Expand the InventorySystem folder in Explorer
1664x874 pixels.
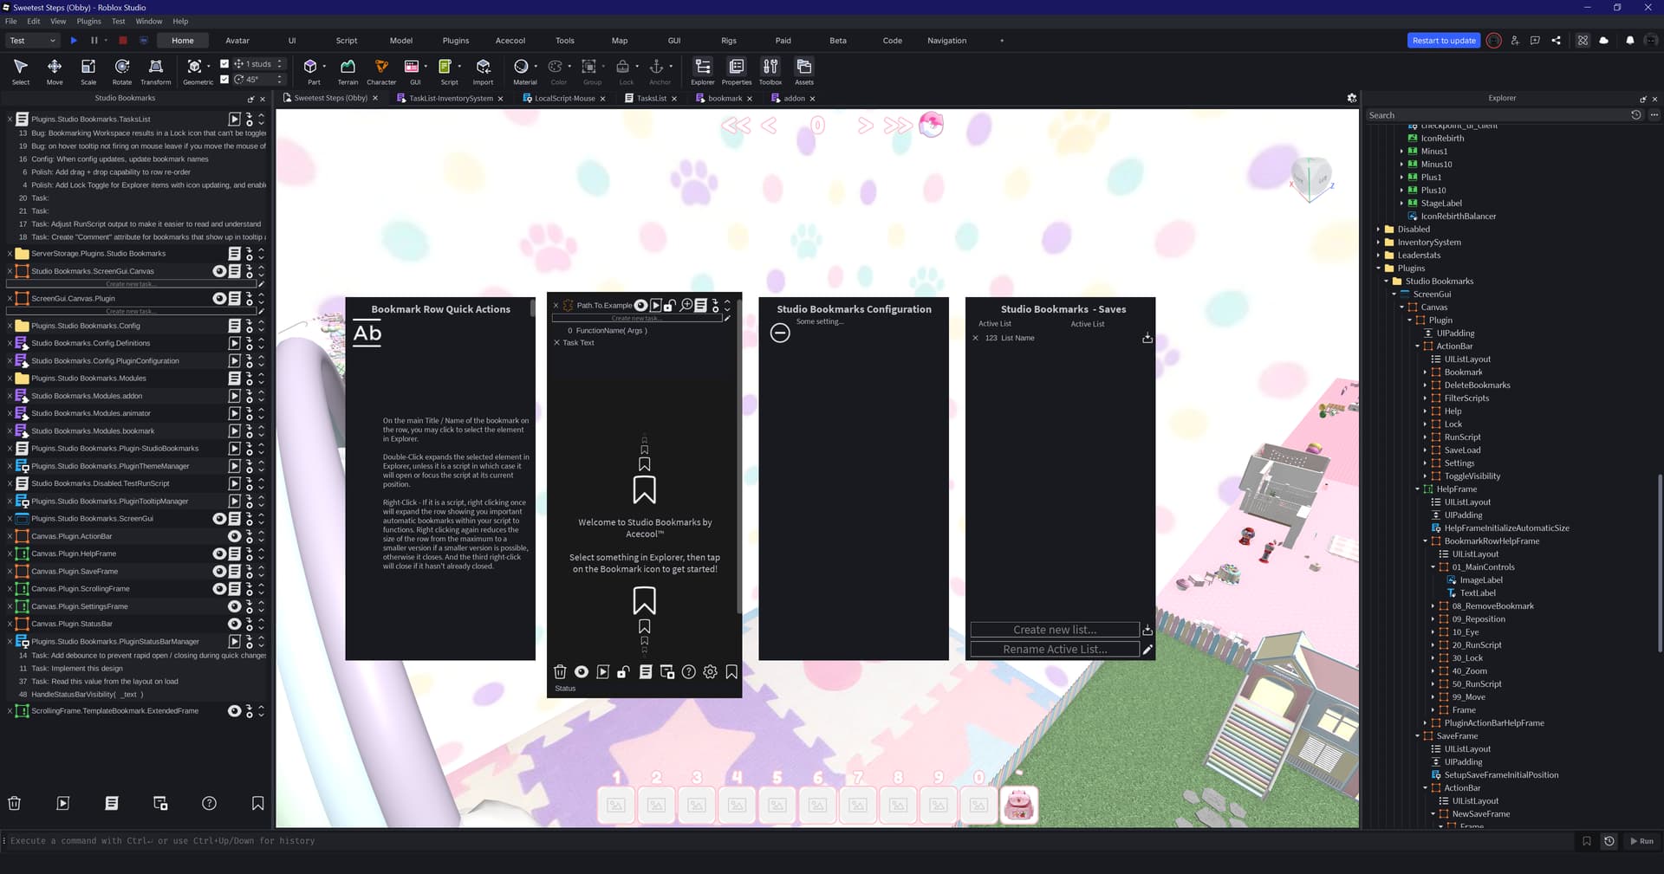click(x=1378, y=243)
